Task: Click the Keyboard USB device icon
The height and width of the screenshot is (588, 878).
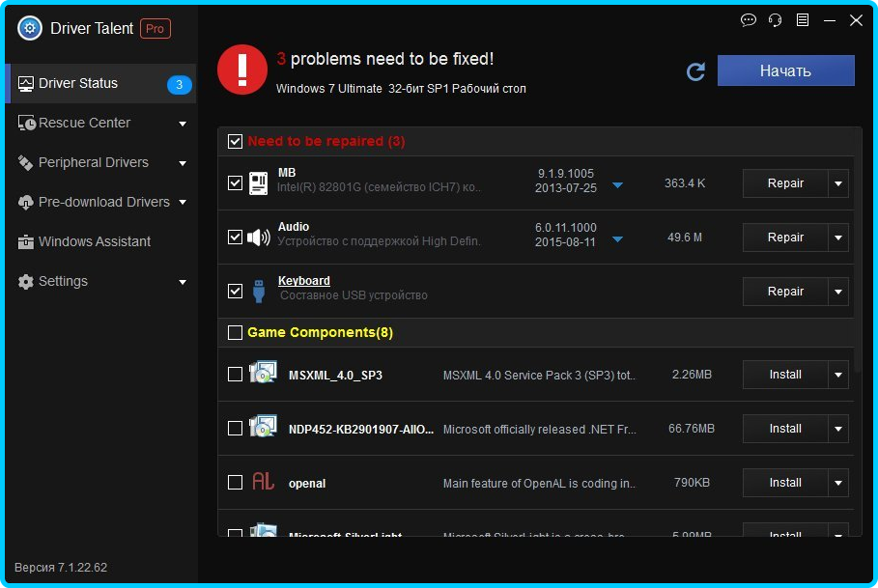Action: pyautogui.click(x=258, y=291)
